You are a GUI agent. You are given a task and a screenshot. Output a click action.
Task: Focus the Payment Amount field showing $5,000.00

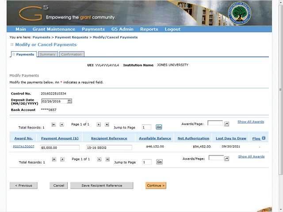pos(60,148)
